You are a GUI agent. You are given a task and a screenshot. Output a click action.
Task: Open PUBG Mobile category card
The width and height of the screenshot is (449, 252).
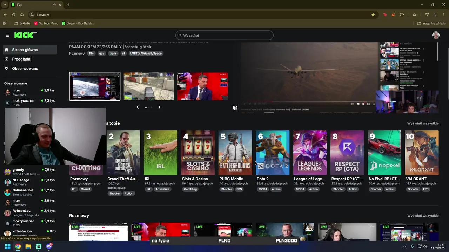[235, 153]
